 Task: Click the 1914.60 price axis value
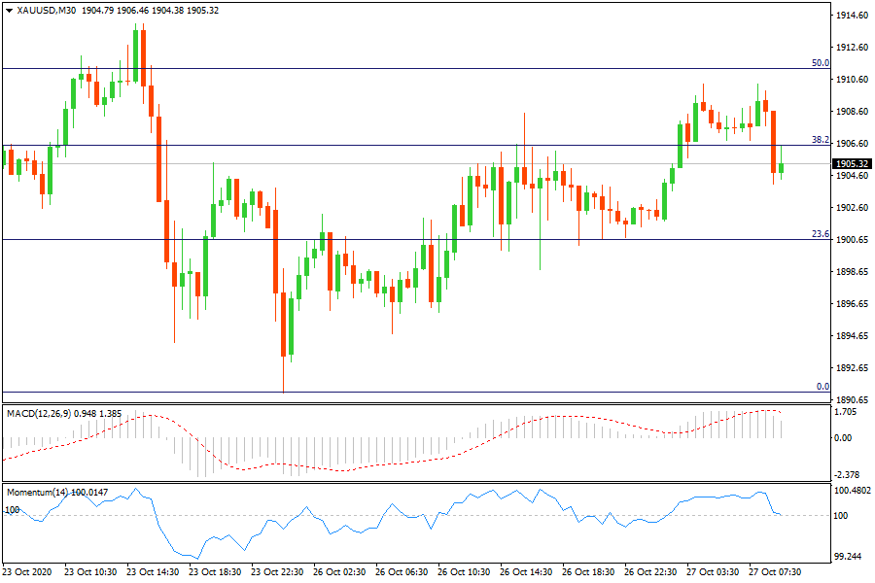(x=852, y=16)
